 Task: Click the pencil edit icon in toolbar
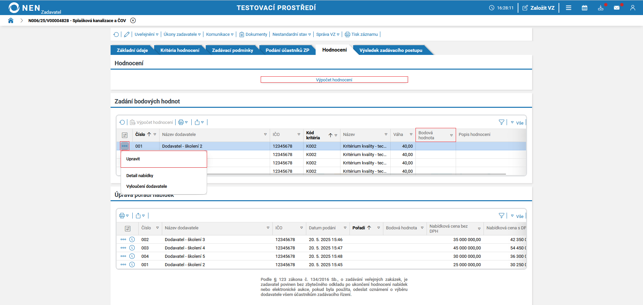coord(127,34)
